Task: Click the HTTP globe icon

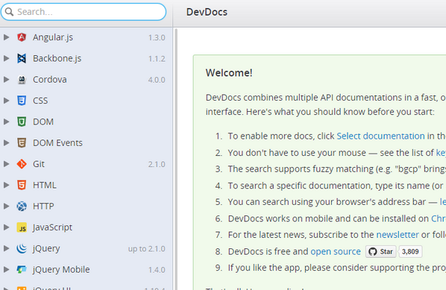Action: point(22,206)
